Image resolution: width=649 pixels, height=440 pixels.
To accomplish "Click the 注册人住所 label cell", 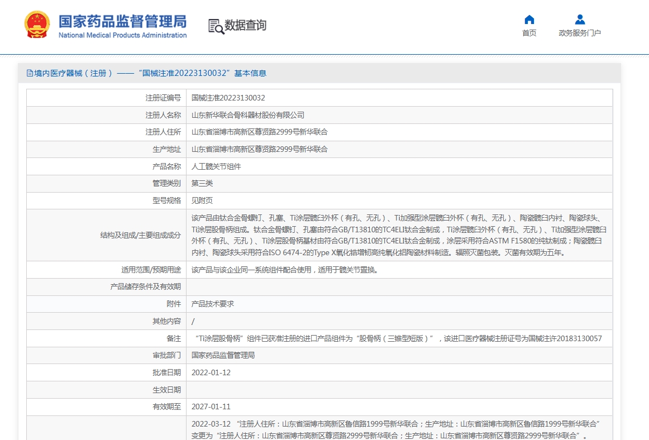I will [106, 132].
